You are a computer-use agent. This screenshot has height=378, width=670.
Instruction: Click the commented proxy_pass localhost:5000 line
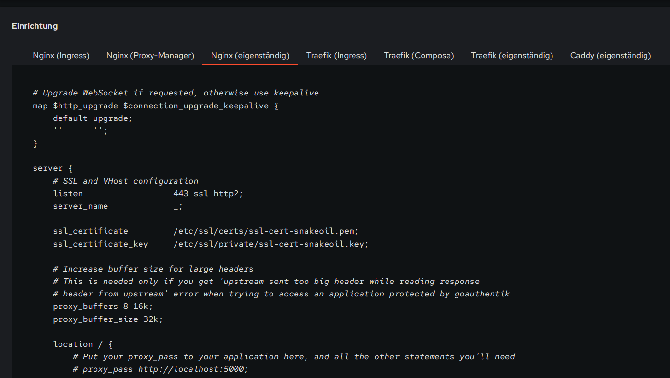point(161,369)
